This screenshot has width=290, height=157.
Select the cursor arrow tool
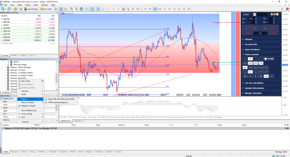tap(98, 9)
